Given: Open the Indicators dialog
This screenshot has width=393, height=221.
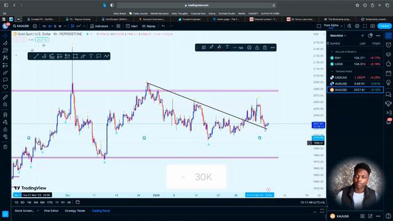Looking at the screenshot, I should point(99,26).
